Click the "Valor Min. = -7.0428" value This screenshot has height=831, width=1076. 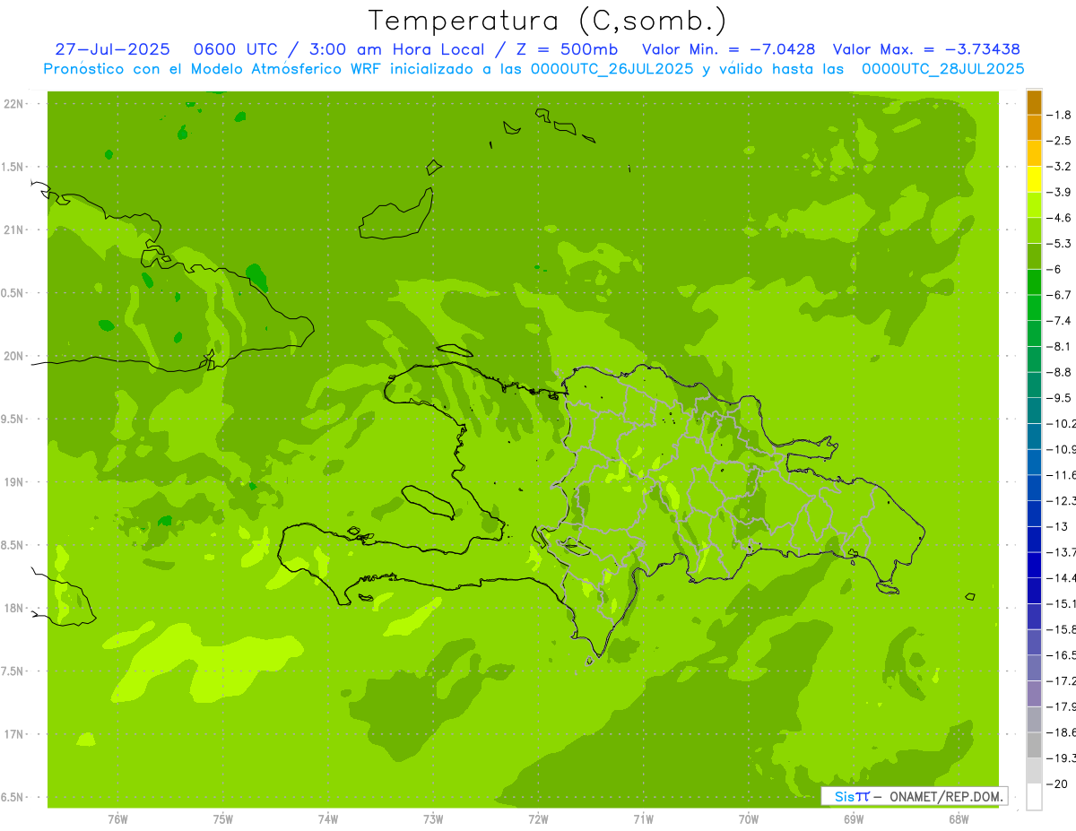729,49
